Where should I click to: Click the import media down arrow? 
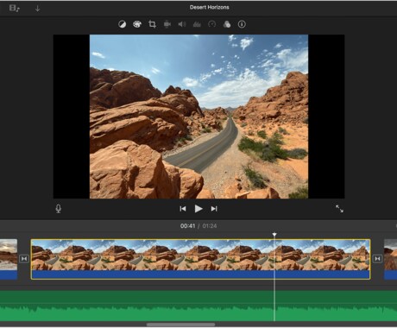[37, 9]
